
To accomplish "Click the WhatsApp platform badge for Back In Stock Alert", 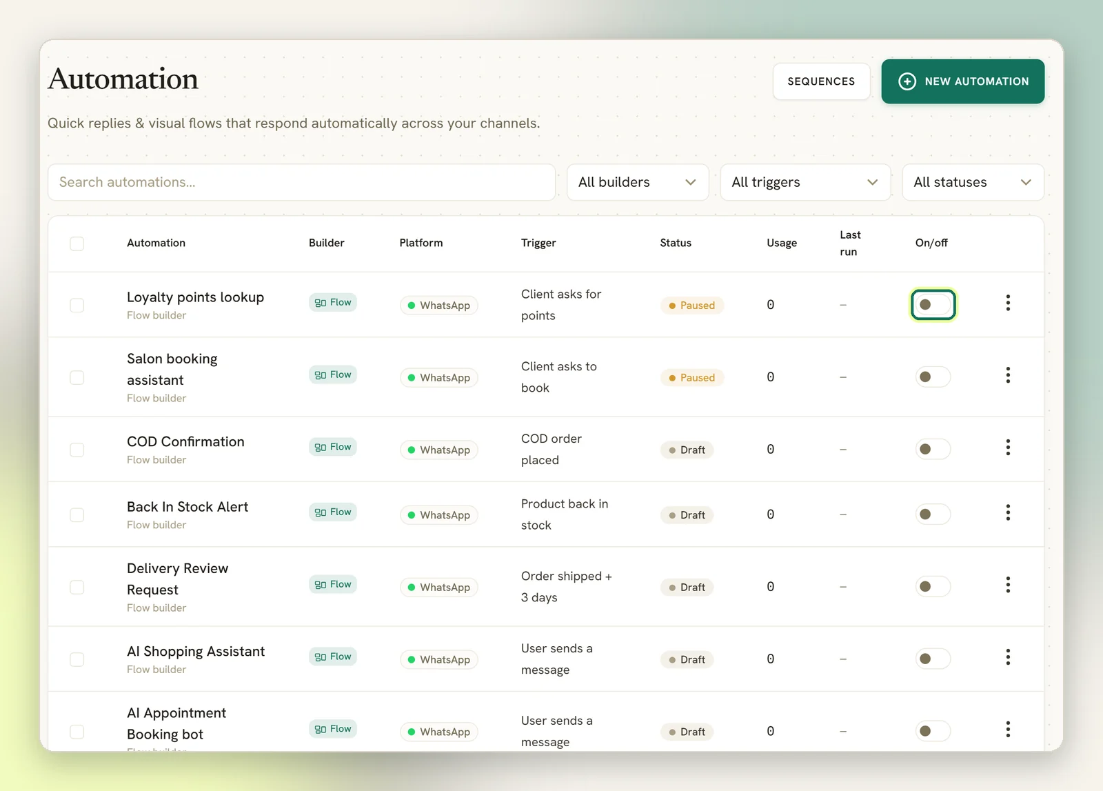I will pyautogui.click(x=438, y=515).
